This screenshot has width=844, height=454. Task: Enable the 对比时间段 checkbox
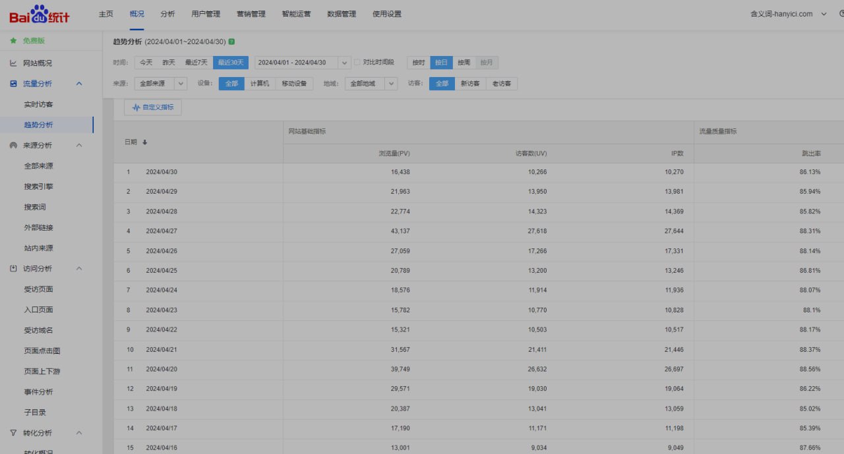pyautogui.click(x=357, y=63)
